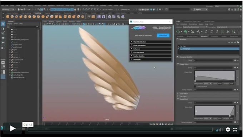243x138 pixels.
Task: Select the Clumping modifier row
Action: (x=208, y=49)
